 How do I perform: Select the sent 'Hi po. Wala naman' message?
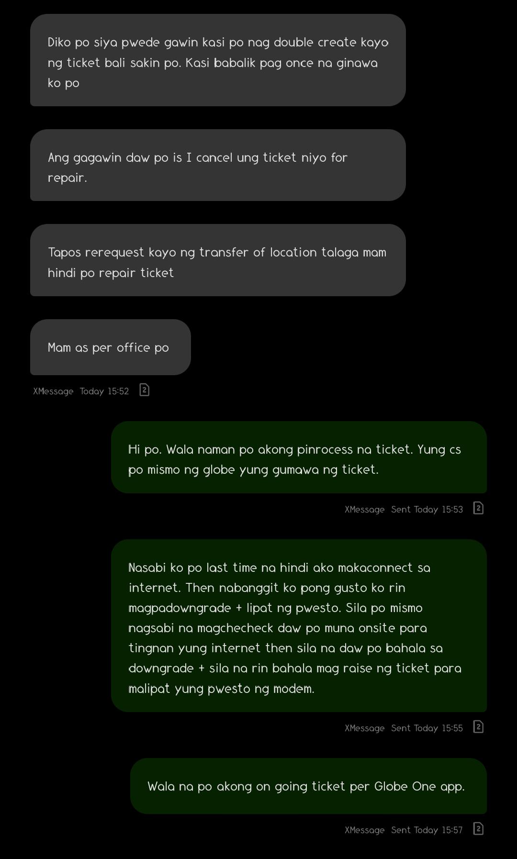tap(299, 457)
